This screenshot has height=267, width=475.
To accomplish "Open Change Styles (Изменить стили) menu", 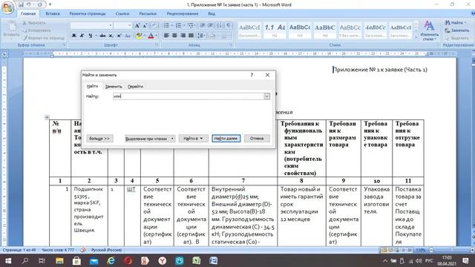I will coord(429,30).
